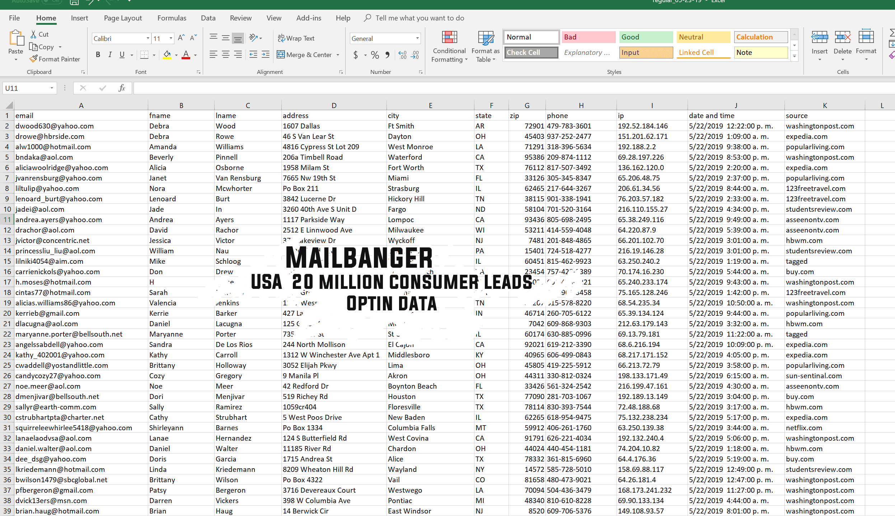895x516 pixels.
Task: Open the Font dialog launcher
Action: point(198,72)
